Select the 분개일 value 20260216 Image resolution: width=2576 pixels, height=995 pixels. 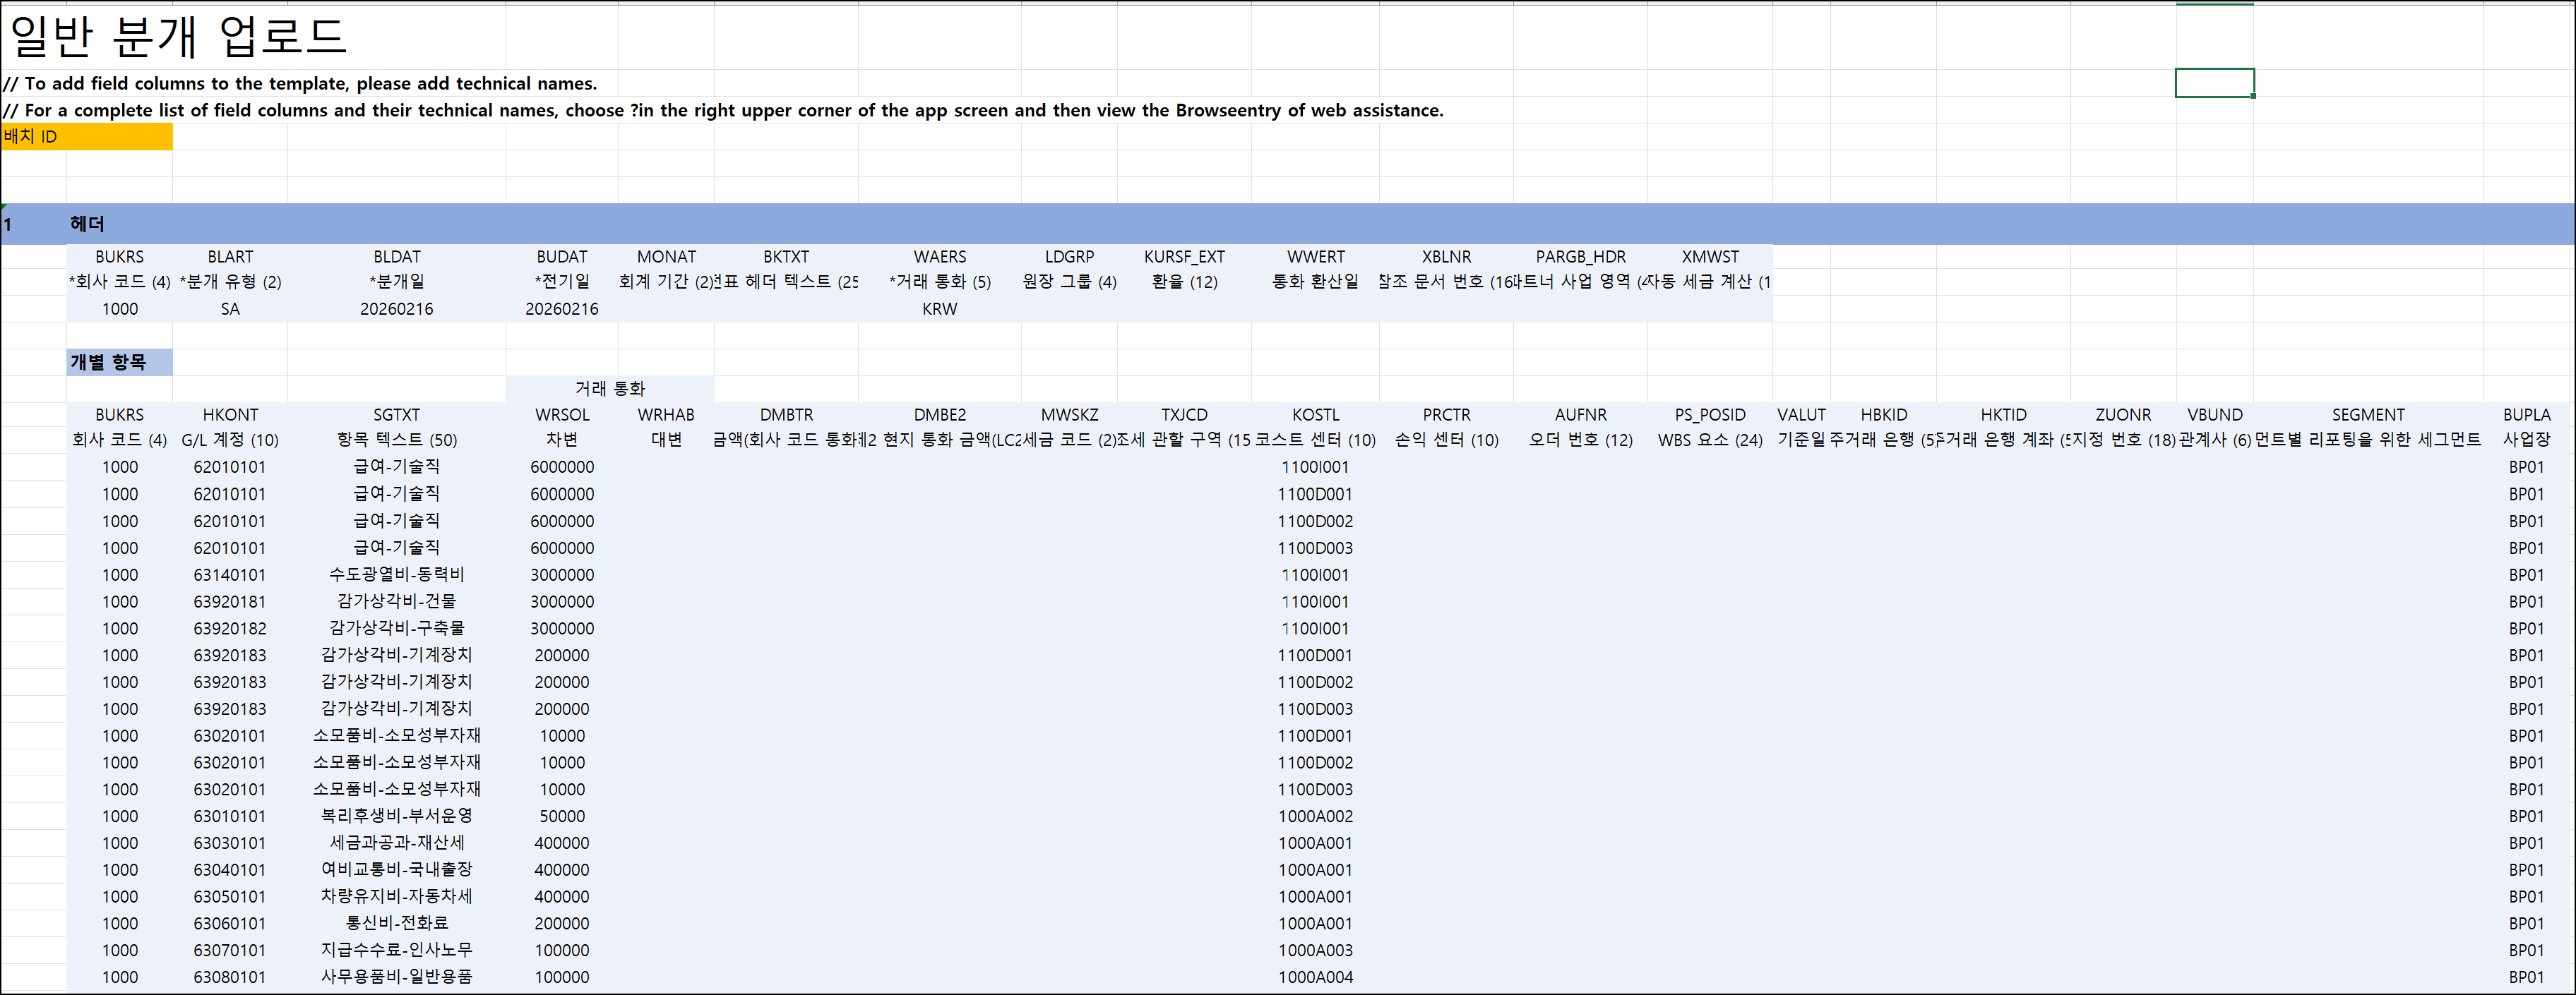pyautogui.click(x=396, y=308)
